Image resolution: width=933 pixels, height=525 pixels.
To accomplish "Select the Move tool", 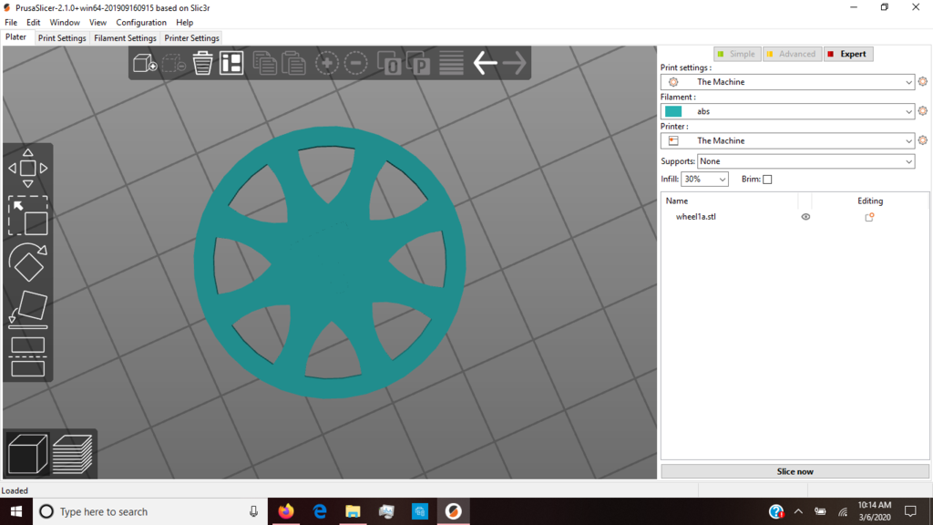I will coord(27,167).
